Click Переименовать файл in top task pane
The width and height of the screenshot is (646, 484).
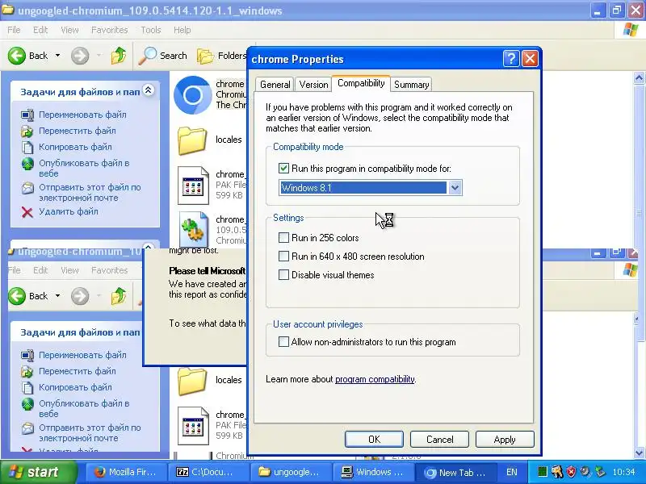(x=82, y=115)
